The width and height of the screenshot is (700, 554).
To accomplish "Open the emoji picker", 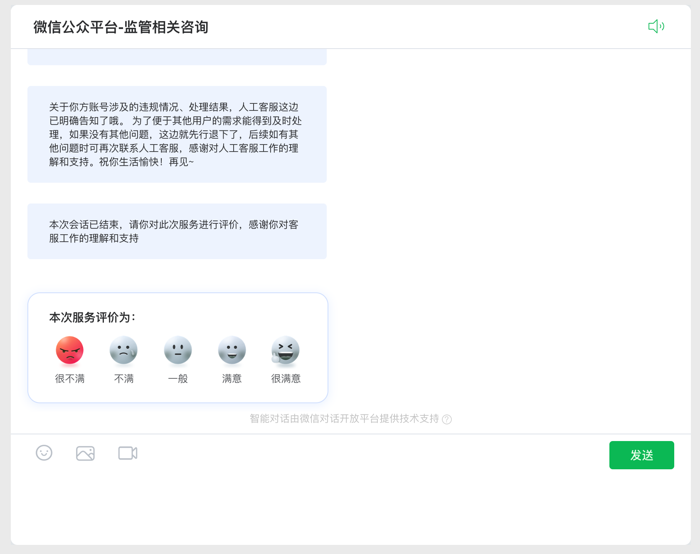I will pyautogui.click(x=44, y=453).
